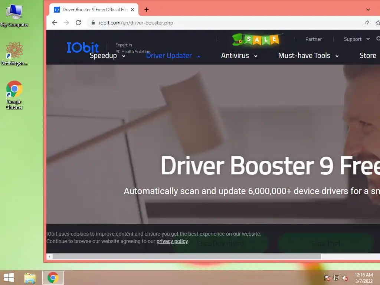Expand the Speedup chevron
The height and width of the screenshot is (285, 380).
[x=124, y=56]
